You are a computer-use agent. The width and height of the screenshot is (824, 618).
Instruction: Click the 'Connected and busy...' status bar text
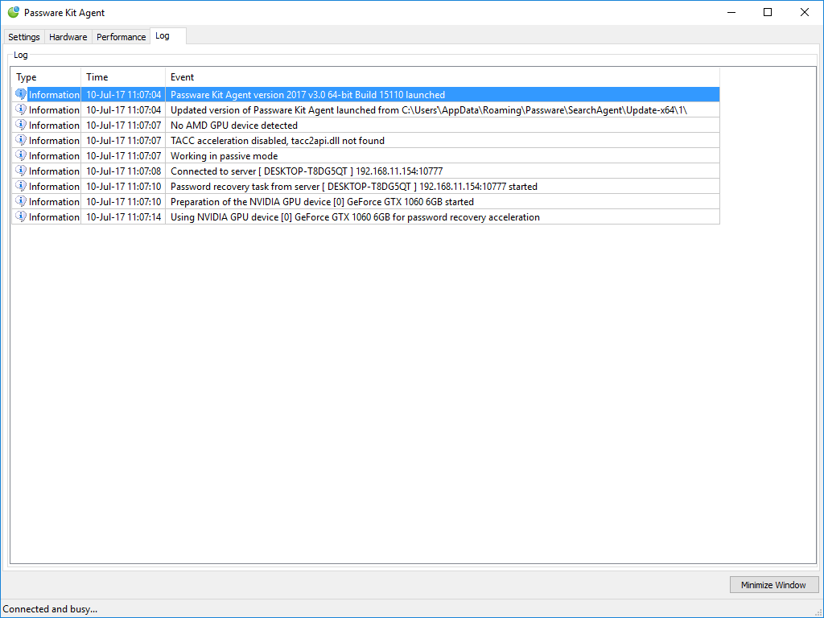point(50,609)
